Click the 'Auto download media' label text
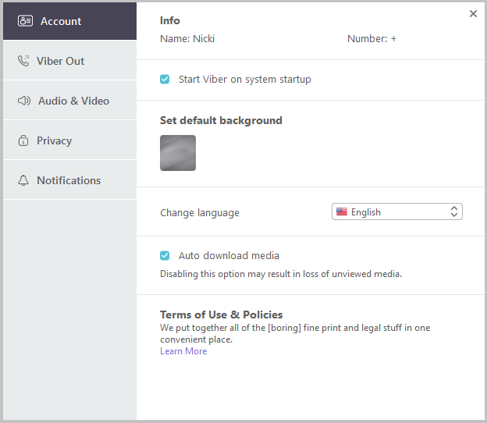The width and height of the screenshot is (487, 423). click(229, 255)
